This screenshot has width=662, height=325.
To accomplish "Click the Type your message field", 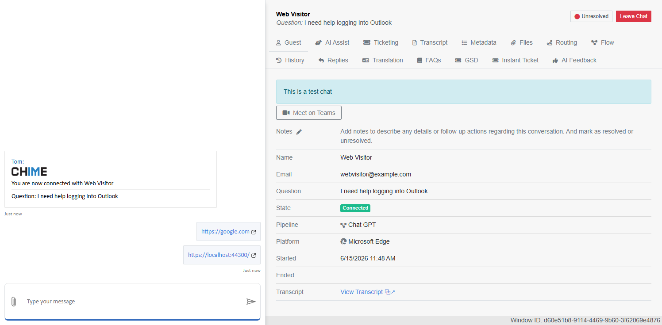I will click(x=133, y=302).
